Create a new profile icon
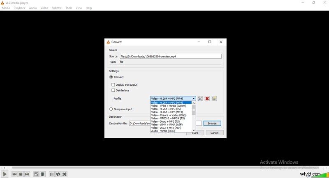This screenshot has width=329, height=178. pos(214,98)
